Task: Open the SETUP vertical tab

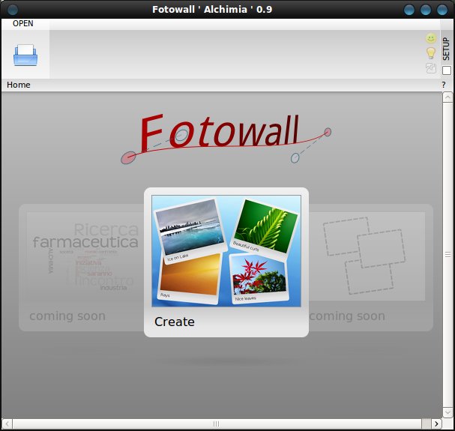Action: pyautogui.click(x=446, y=49)
